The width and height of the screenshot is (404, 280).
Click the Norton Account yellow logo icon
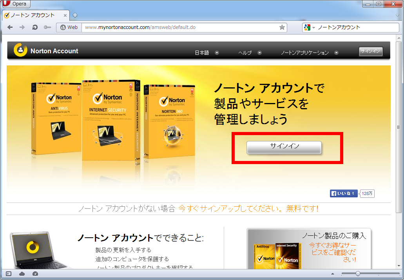click(x=20, y=50)
